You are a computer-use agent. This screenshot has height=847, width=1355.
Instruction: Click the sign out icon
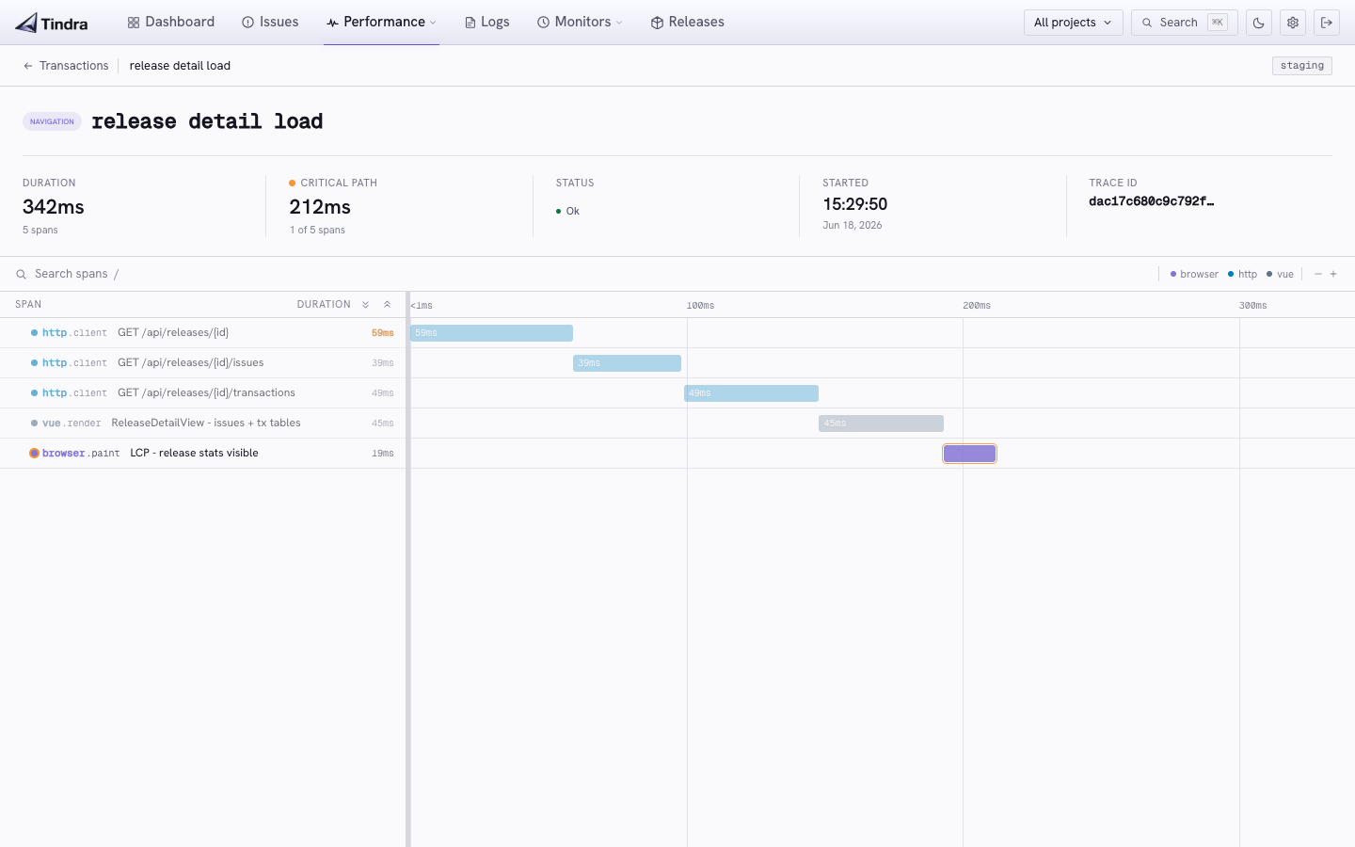click(1327, 23)
